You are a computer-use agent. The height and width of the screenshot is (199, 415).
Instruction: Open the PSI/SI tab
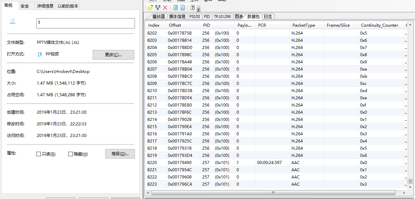[195, 16]
